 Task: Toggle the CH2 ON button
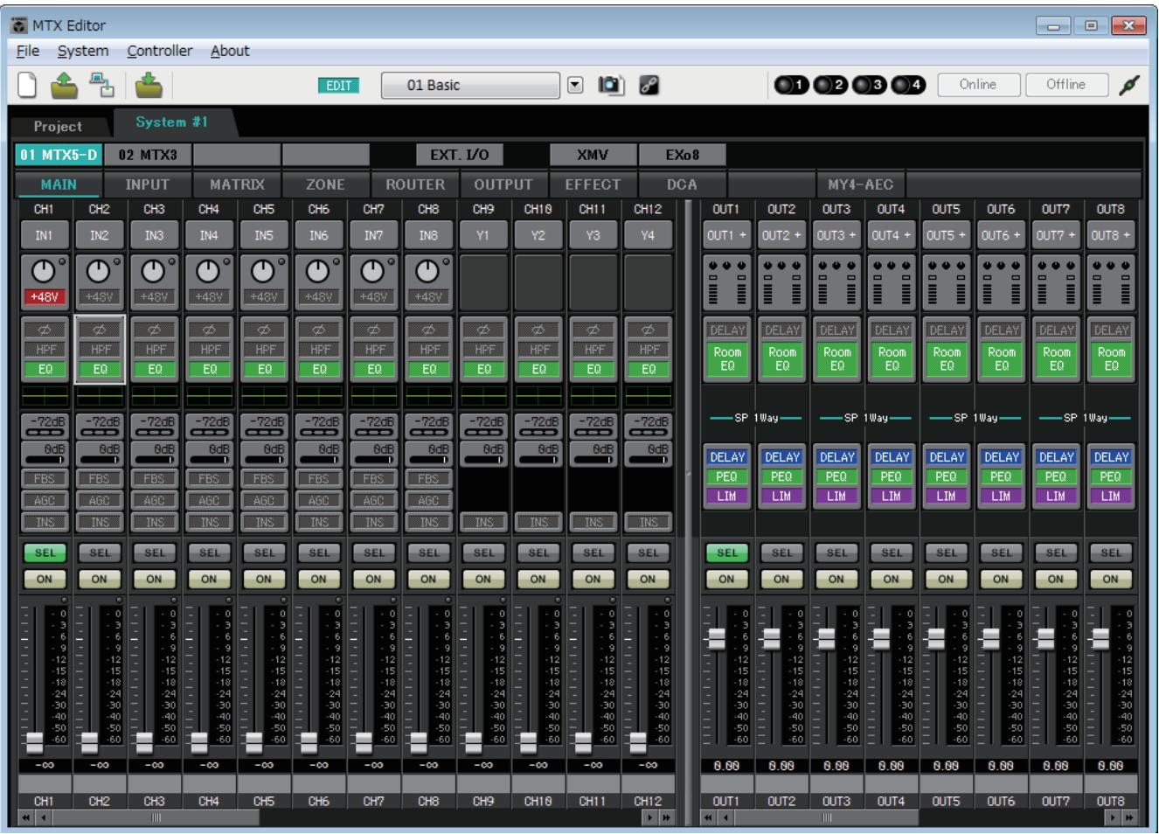pyautogui.click(x=100, y=579)
